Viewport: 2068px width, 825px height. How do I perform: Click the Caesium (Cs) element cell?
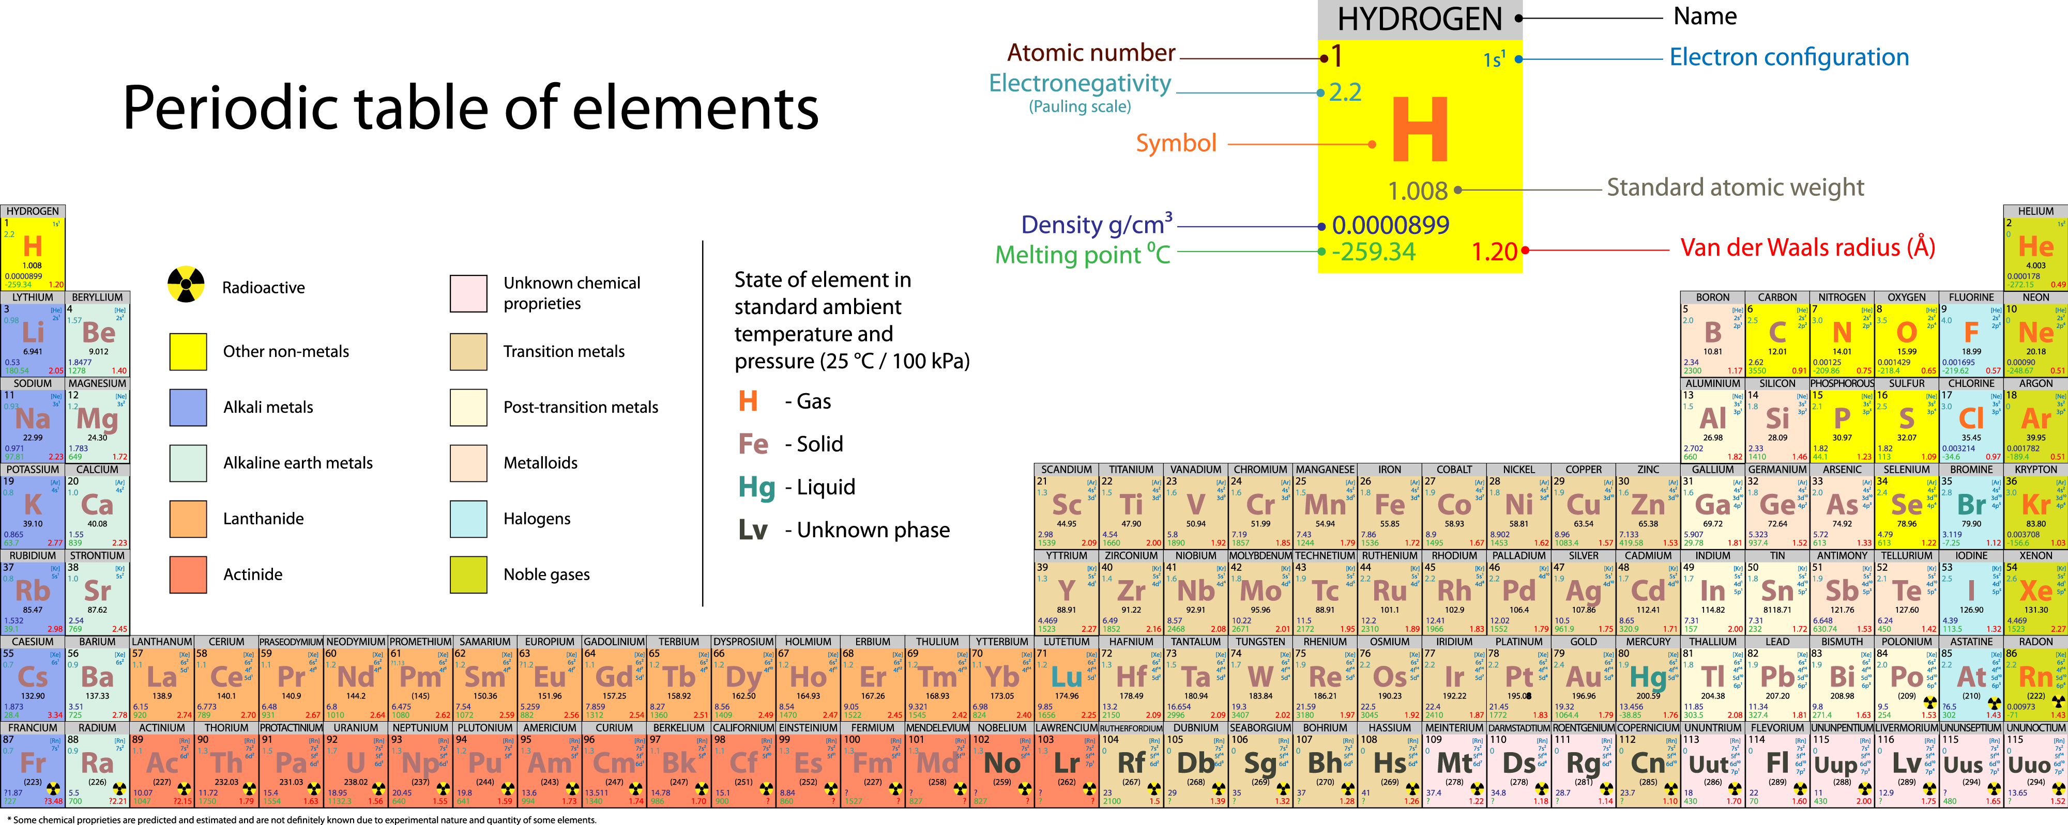[32, 677]
